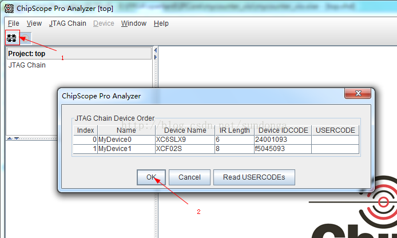Click the empty USERCODE cell for MyDevice1

(x=335, y=149)
